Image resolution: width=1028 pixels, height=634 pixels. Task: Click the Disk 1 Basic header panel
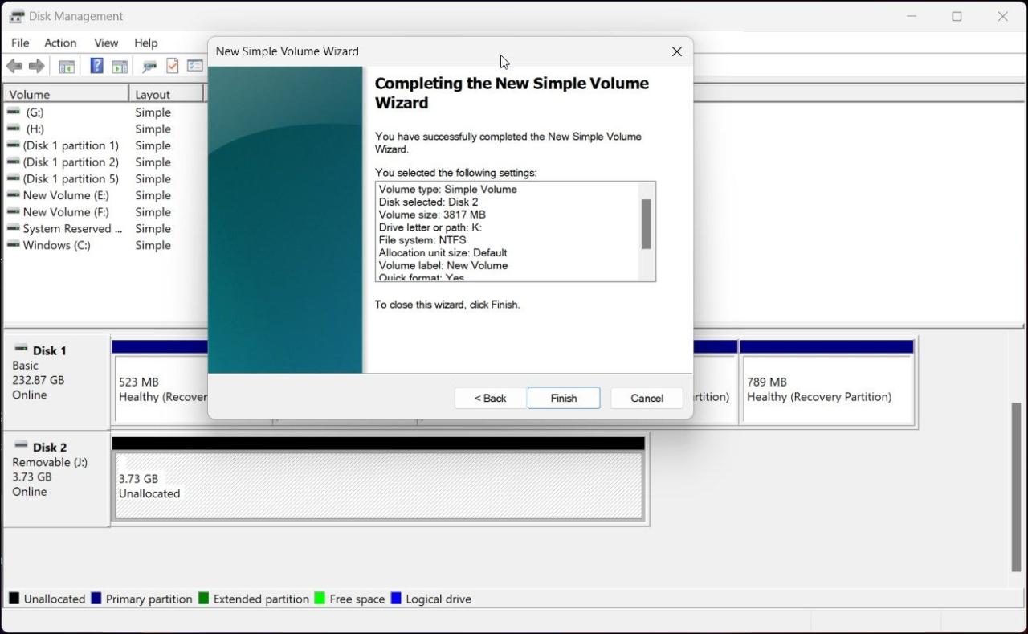(x=56, y=382)
